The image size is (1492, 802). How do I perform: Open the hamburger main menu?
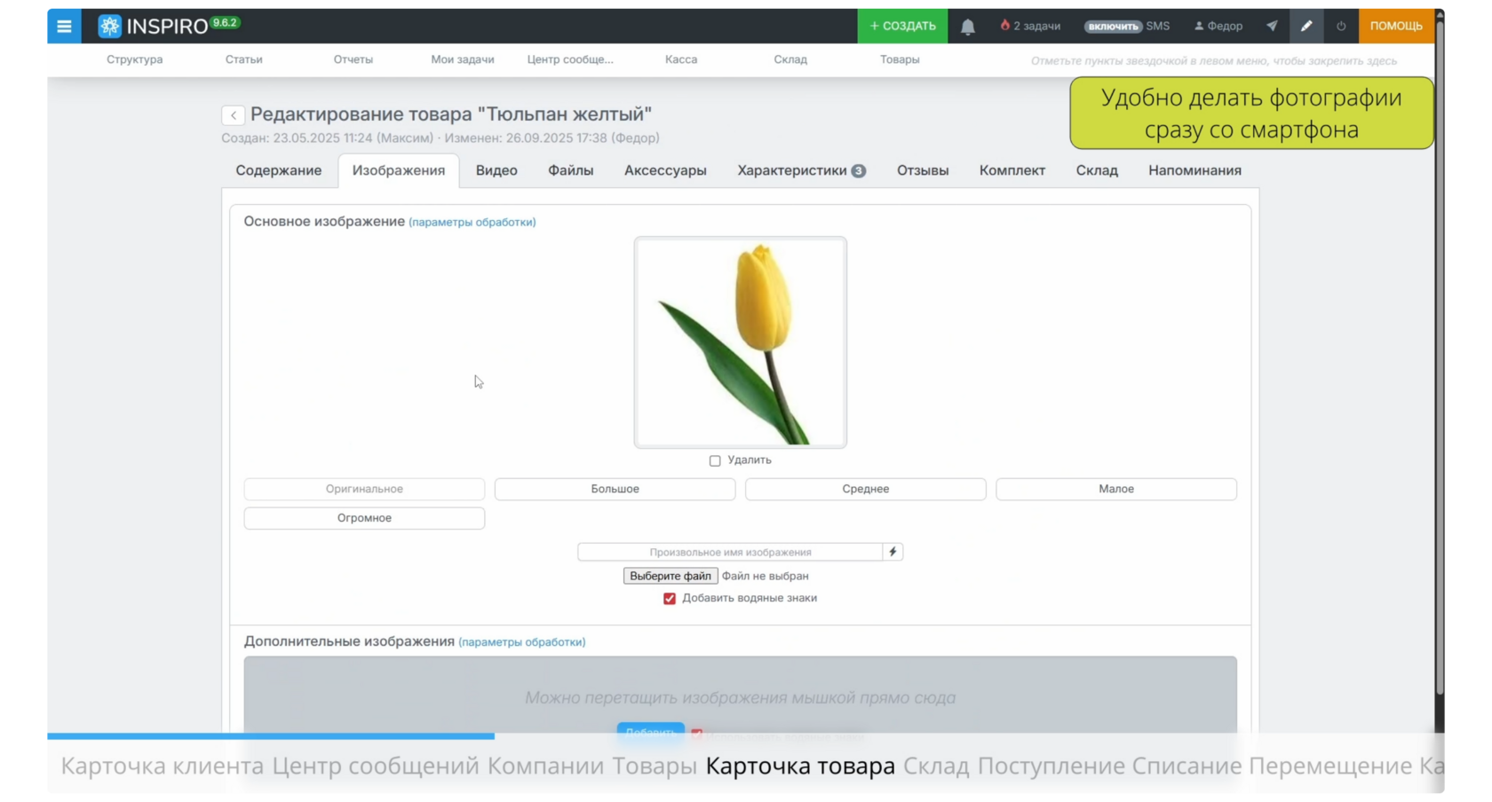coord(64,26)
